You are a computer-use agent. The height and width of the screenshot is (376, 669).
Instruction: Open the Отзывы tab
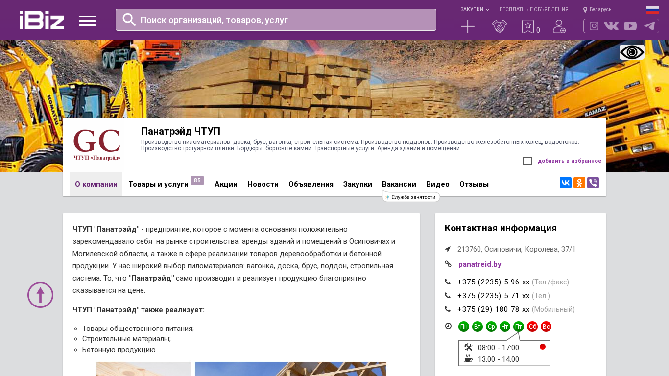(474, 184)
